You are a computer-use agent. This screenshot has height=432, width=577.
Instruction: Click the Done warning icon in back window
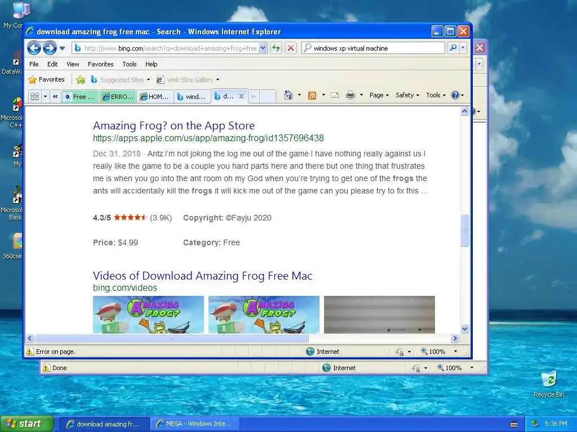point(46,368)
